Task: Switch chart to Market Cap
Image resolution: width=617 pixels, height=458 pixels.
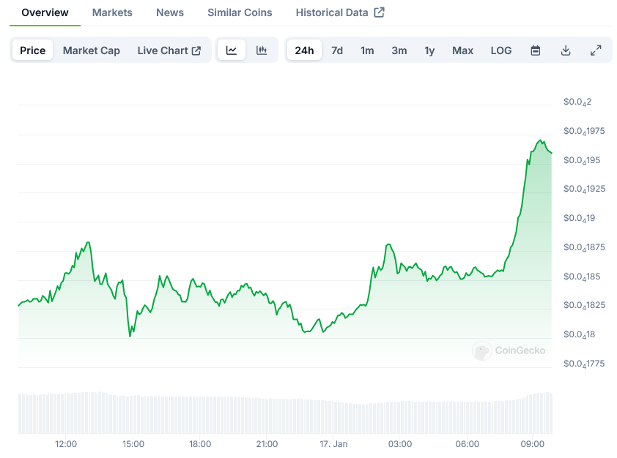Action: pos(92,50)
